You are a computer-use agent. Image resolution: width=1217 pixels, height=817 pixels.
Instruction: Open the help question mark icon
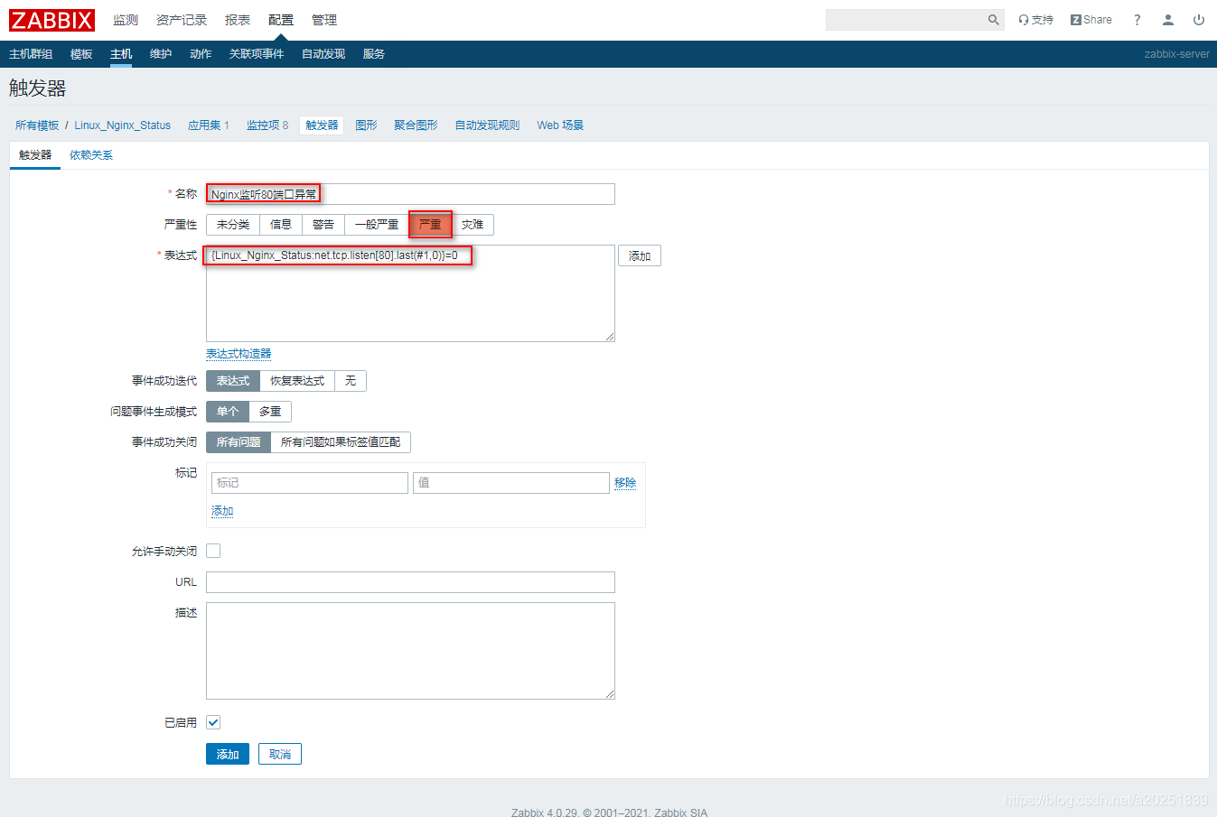(x=1137, y=20)
